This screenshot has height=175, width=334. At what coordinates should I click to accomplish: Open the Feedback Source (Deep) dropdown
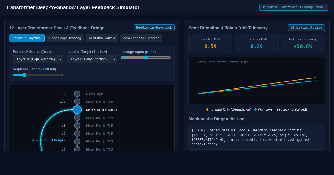pyautogui.click(x=38, y=59)
